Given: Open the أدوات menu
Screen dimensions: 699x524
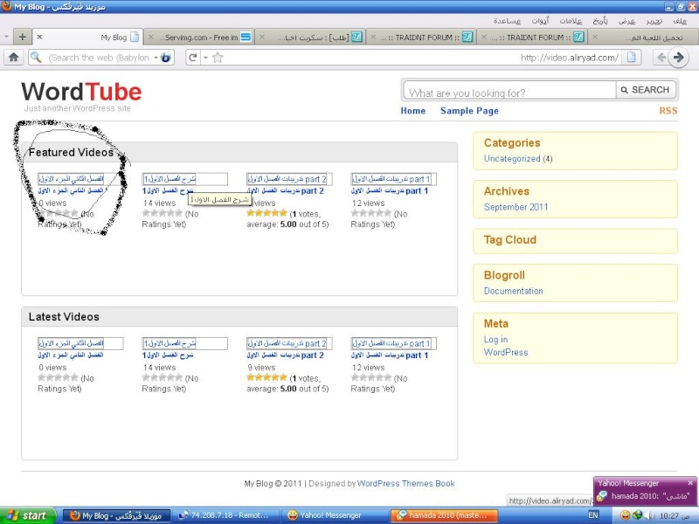Looking at the screenshot, I should (540, 20).
